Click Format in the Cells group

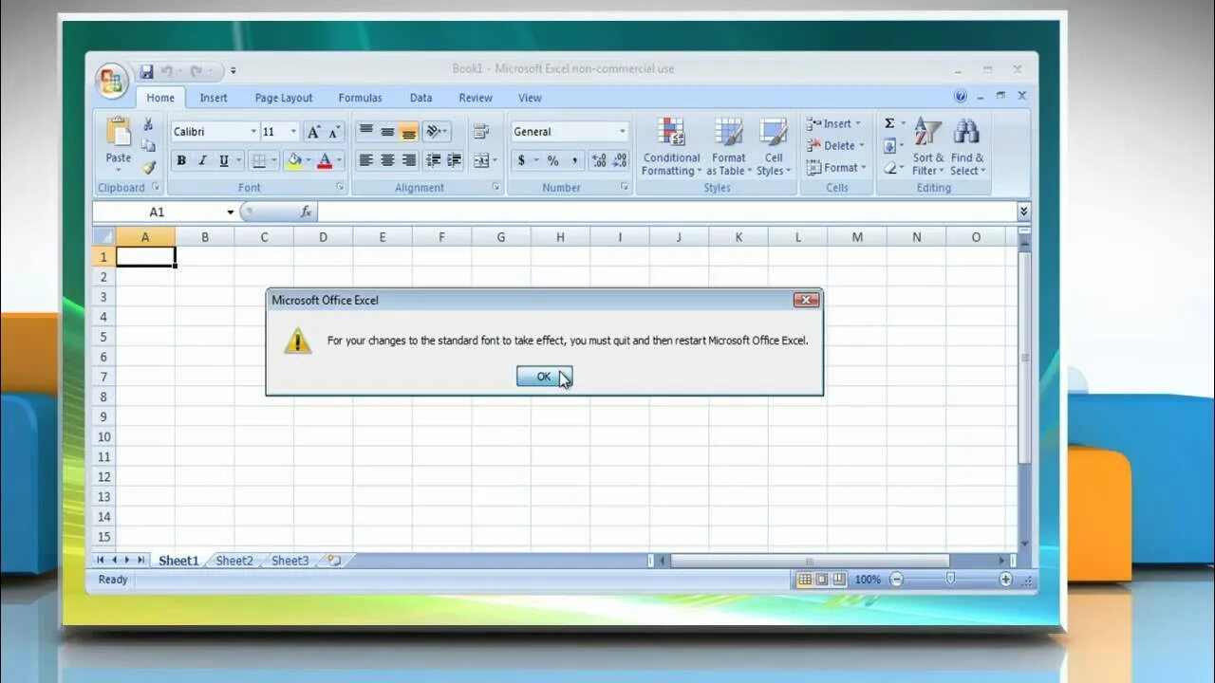(836, 167)
